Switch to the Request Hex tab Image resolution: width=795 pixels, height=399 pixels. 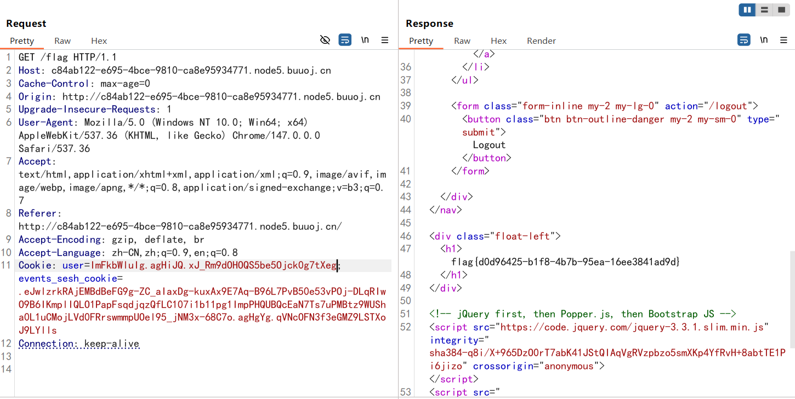(x=99, y=41)
